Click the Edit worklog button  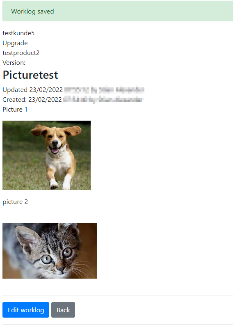click(26, 310)
